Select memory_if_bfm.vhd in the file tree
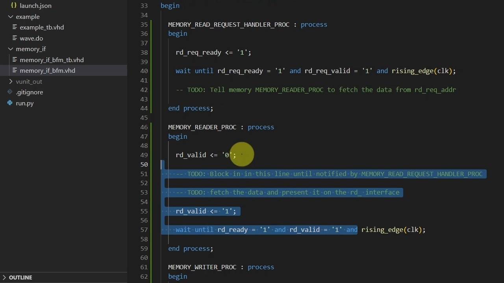 [x=47, y=70]
